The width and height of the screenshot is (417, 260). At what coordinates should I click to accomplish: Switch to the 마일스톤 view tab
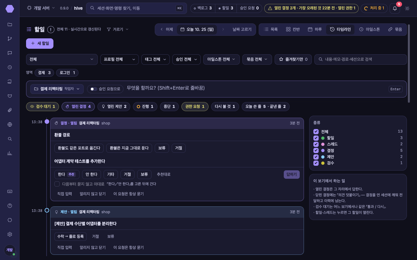[x=369, y=29]
